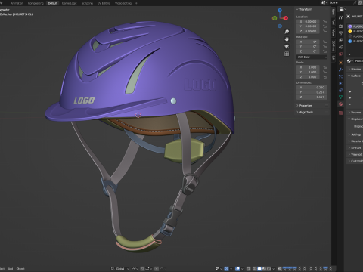Image resolution: width=363 pixels, height=272 pixels.
Task: Open the Texture properties tab icon
Action: 340,113
